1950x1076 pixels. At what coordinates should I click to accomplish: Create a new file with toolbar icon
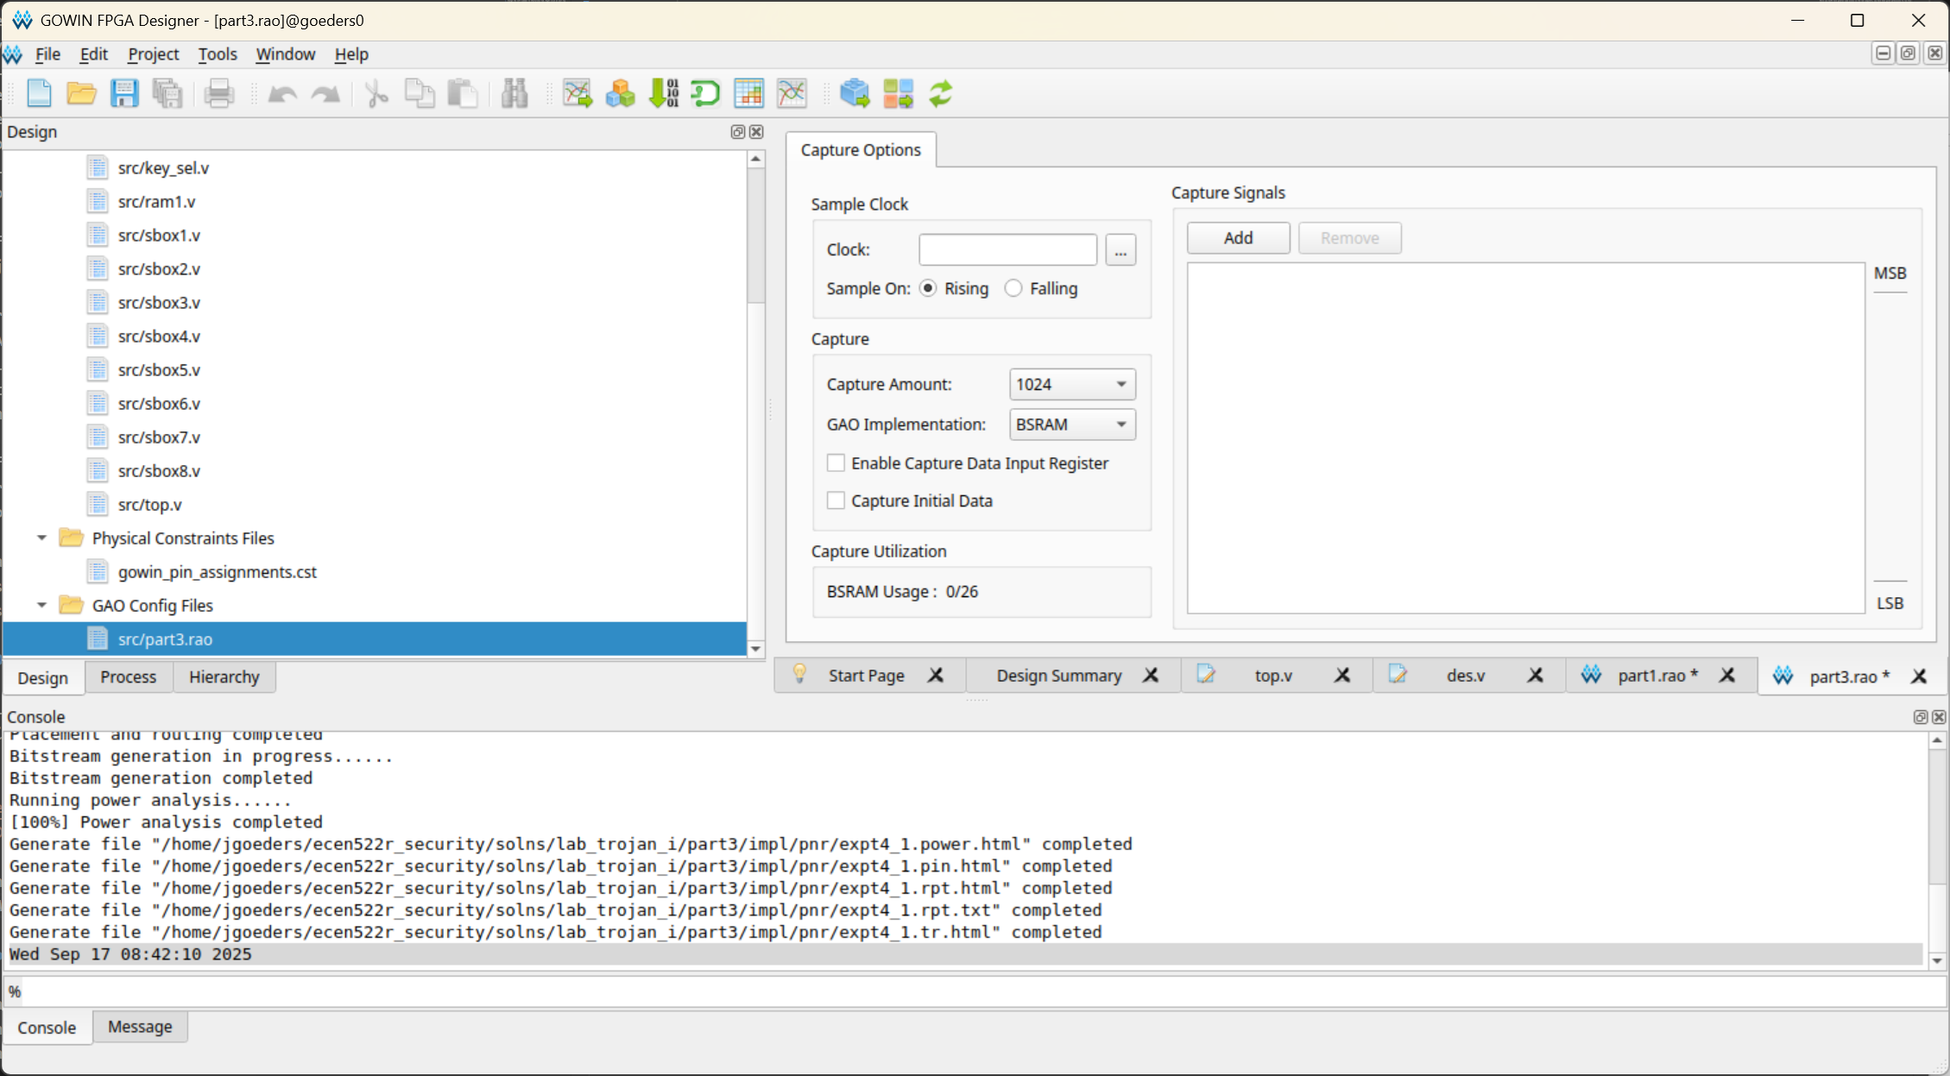[39, 93]
